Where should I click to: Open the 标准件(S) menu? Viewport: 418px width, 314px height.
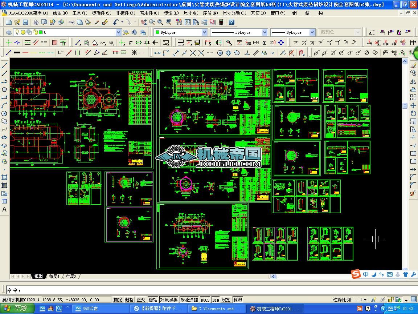[x=101, y=13]
